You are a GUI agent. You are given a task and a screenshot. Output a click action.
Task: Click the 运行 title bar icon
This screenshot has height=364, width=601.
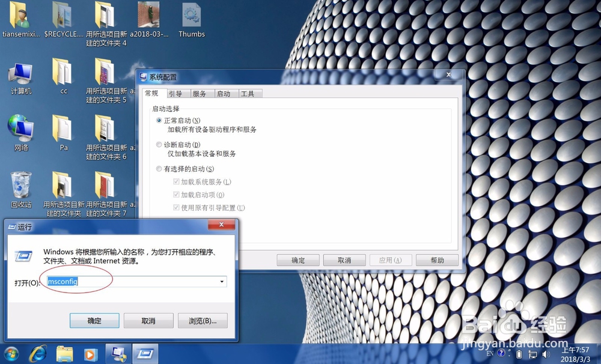(x=11, y=227)
